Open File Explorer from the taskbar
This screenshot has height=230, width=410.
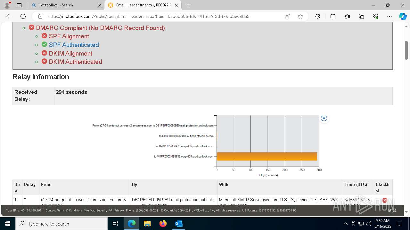(x=147, y=224)
